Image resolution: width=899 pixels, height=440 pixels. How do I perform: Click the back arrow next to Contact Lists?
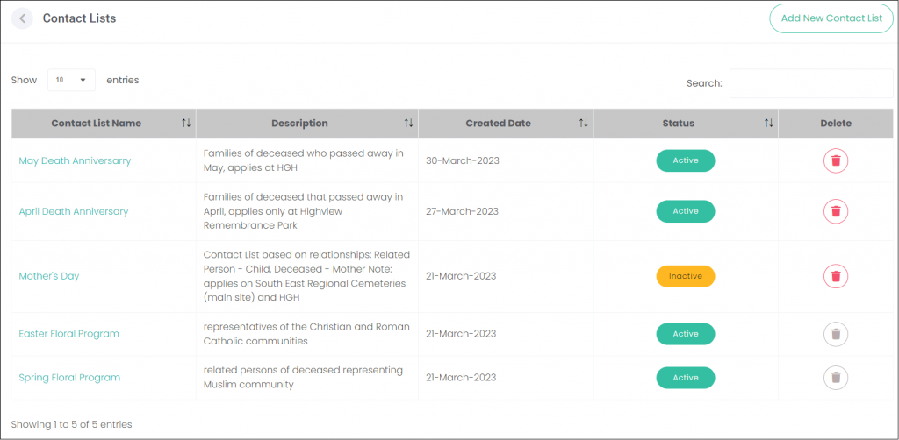click(x=22, y=18)
